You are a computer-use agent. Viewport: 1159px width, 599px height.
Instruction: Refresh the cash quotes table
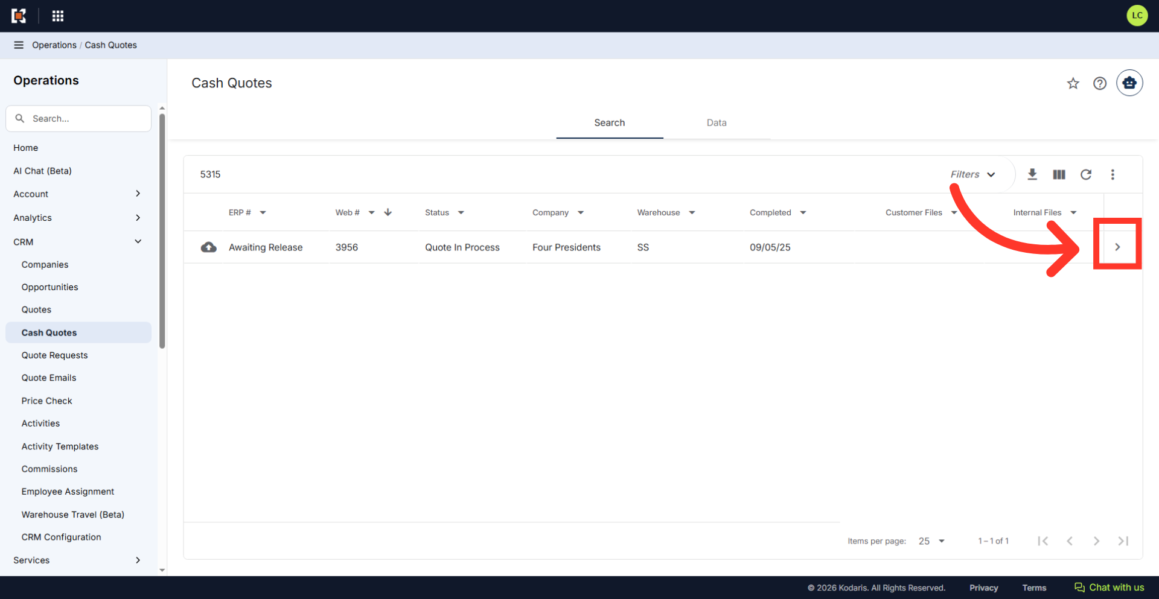pos(1086,174)
